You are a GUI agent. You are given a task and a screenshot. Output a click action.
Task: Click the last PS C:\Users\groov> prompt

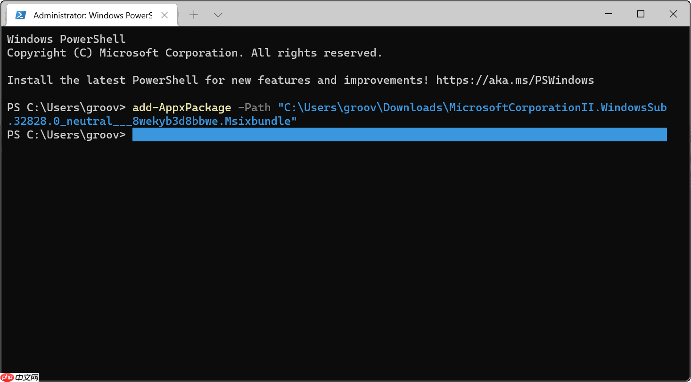pyautogui.click(x=66, y=135)
